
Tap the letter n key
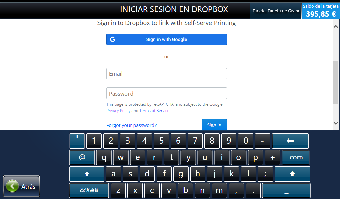pos(202,191)
